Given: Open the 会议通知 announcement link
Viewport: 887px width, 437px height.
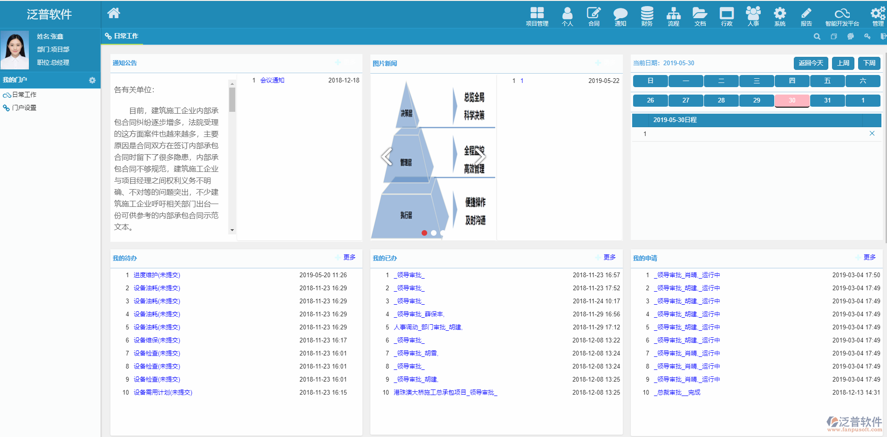Looking at the screenshot, I should [272, 80].
